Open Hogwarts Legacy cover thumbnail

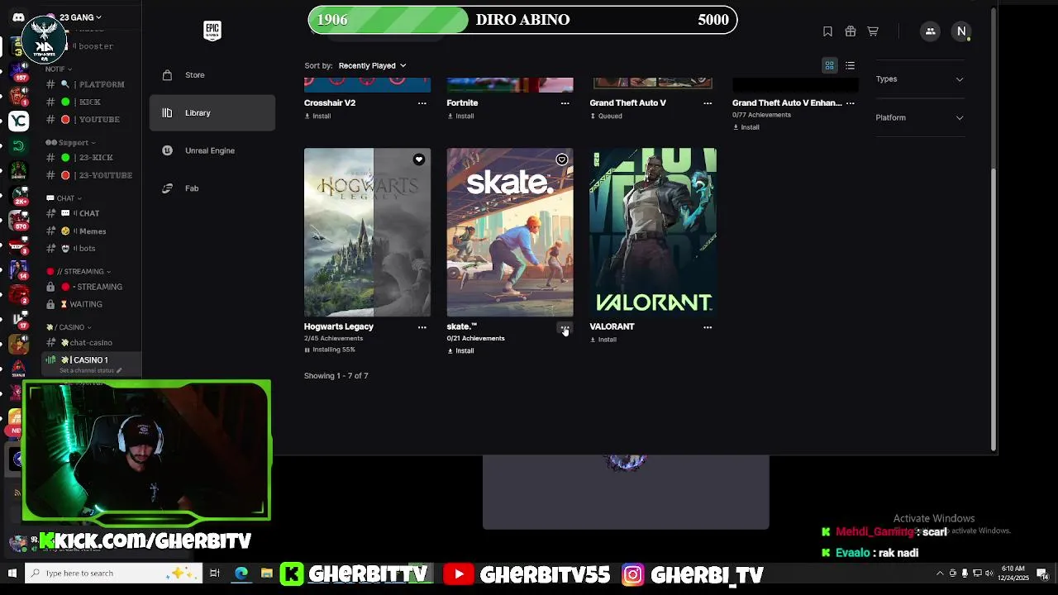pos(367,232)
